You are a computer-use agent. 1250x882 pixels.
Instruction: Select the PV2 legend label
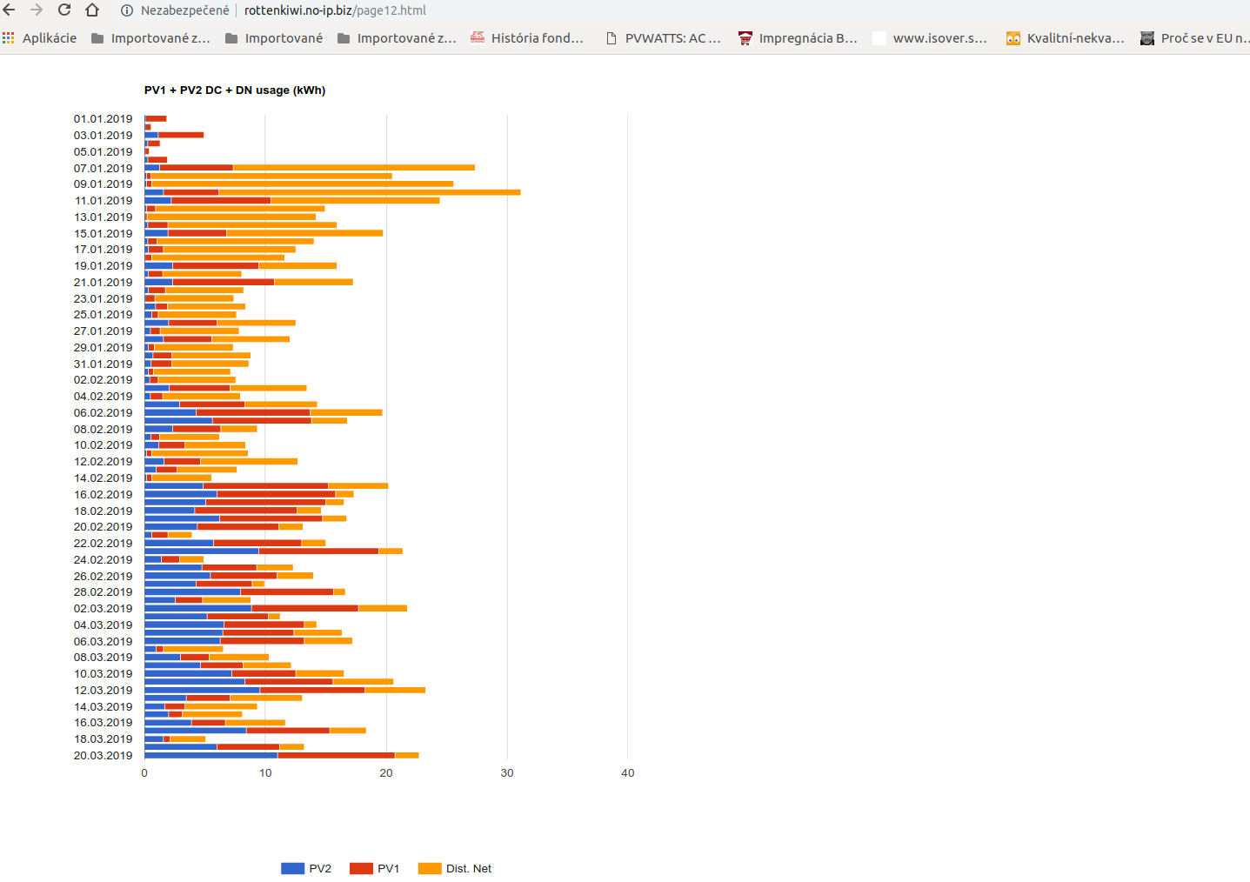[x=320, y=868]
